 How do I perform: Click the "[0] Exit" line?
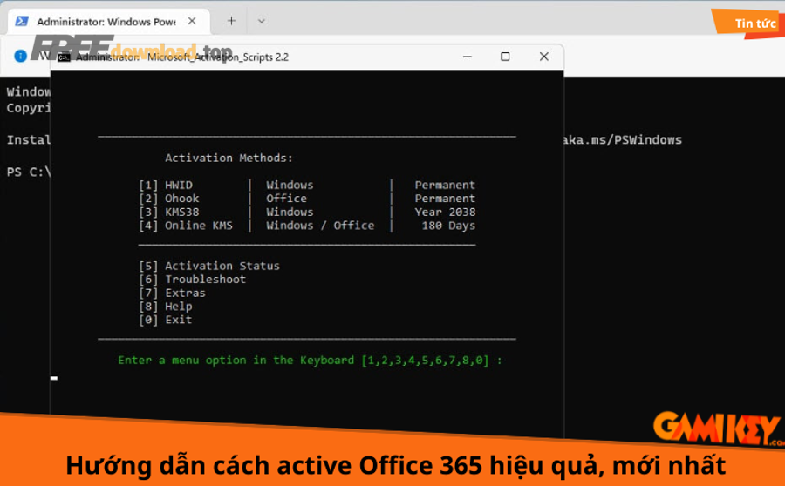pos(166,320)
